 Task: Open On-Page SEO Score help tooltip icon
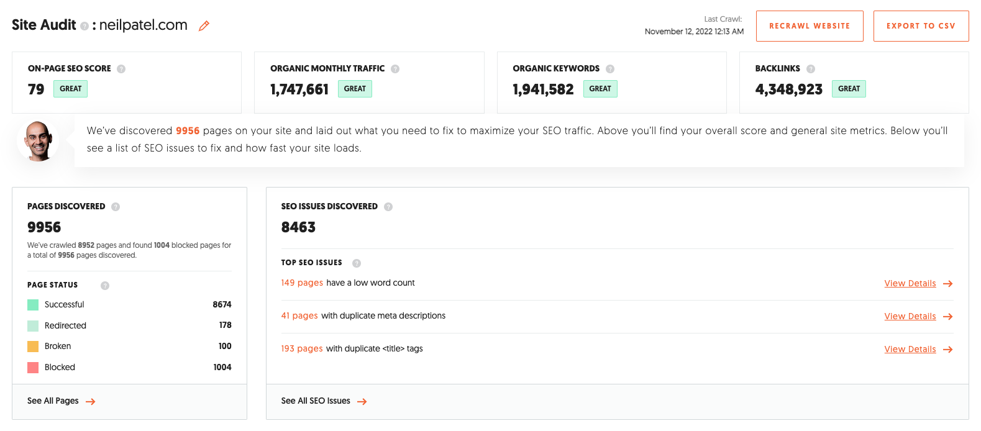point(121,69)
